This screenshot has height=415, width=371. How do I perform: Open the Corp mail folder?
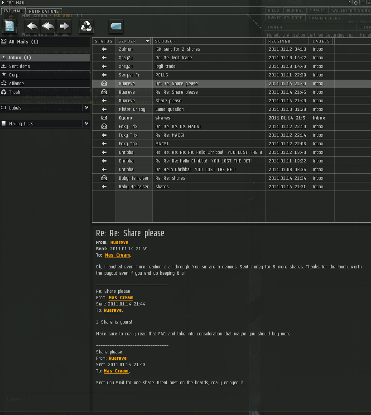pos(45,75)
